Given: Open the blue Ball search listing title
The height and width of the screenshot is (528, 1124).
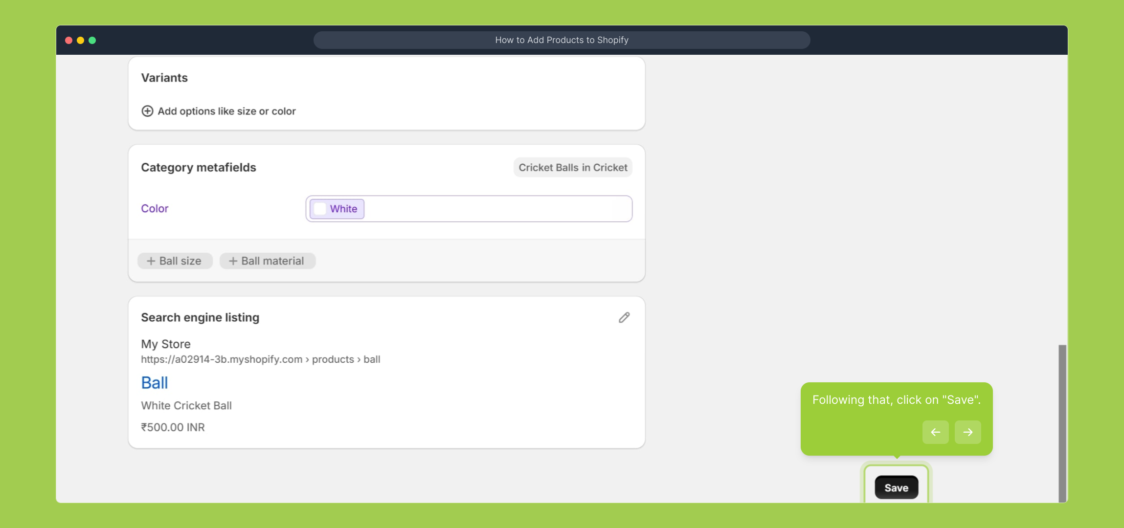Looking at the screenshot, I should 155,382.
